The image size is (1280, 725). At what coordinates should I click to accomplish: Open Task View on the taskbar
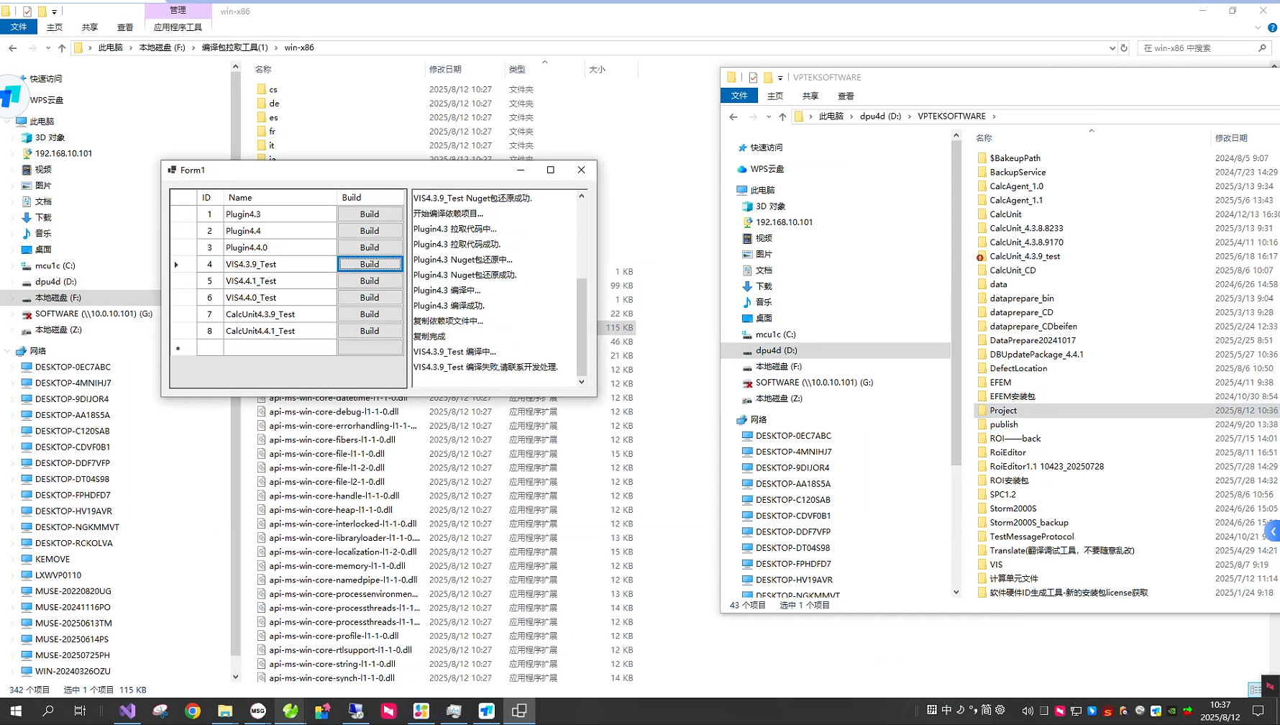80,711
